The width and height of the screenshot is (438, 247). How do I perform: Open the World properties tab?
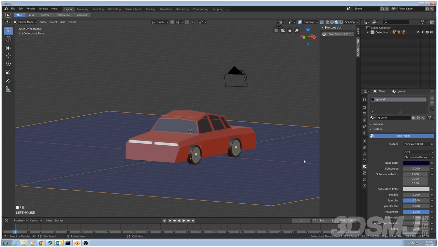(x=364, y=133)
